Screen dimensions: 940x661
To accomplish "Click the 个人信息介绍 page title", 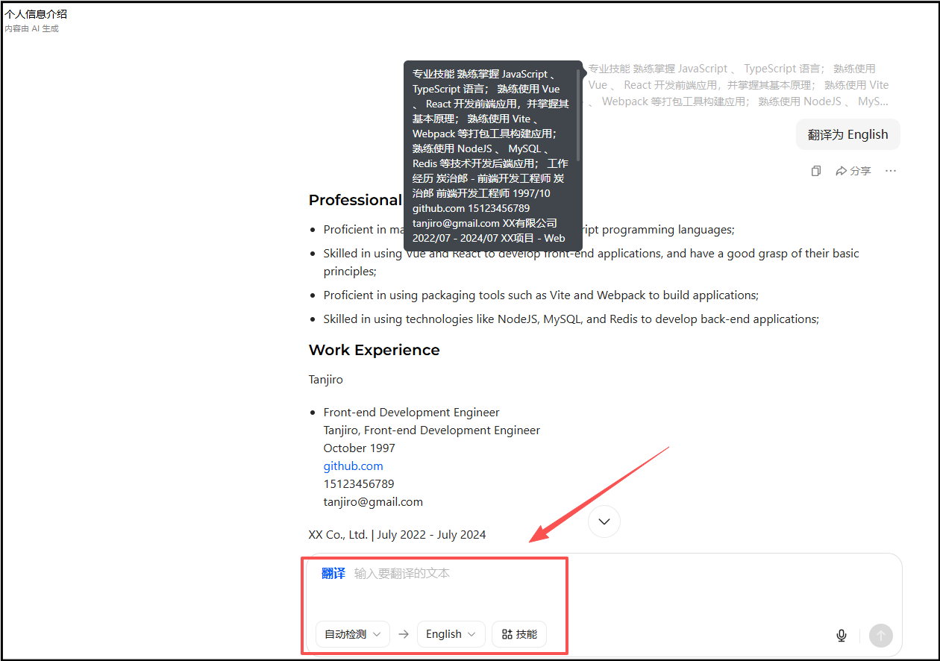I will pos(36,14).
